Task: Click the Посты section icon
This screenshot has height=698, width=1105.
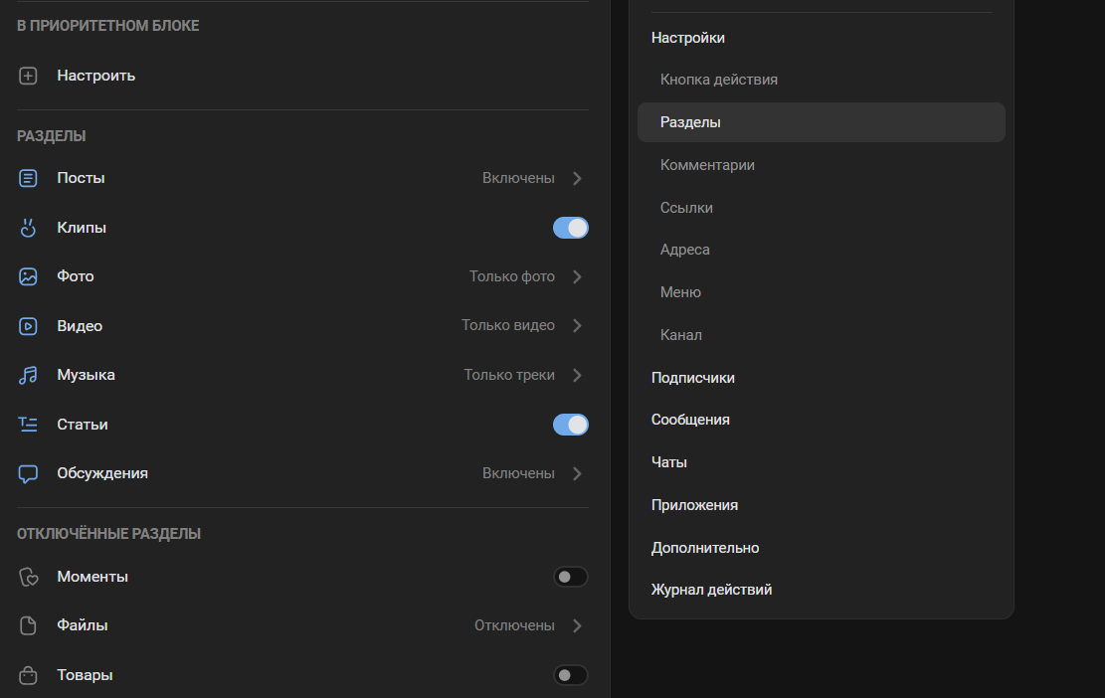Action: pyautogui.click(x=28, y=178)
